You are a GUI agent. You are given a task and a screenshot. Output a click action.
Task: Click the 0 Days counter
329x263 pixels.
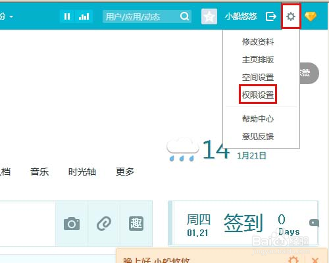(x=289, y=225)
